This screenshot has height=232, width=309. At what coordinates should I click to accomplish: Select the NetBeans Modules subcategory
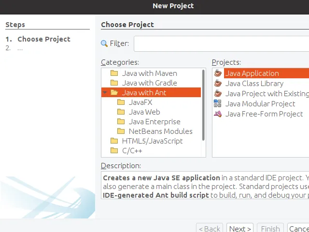pyautogui.click(x=161, y=131)
